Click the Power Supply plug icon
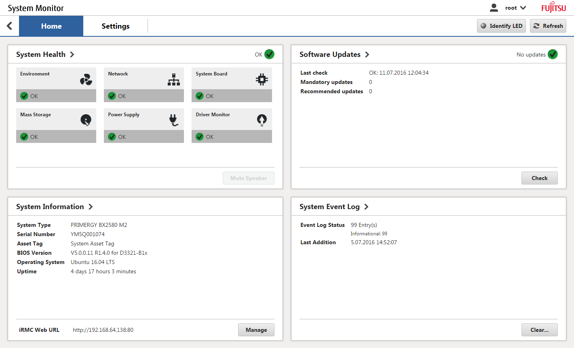Screen dimensions: 574x348 tap(173, 120)
